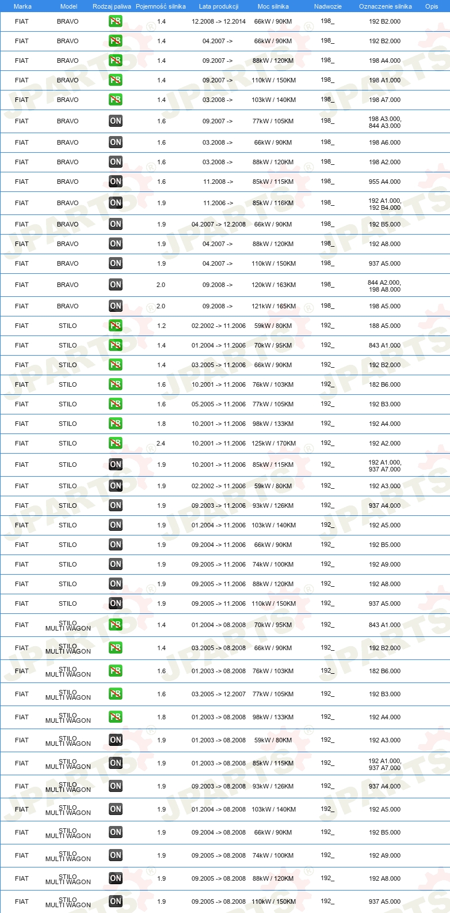
Task: Click the Moc silnika column header
Action: pos(273,6)
